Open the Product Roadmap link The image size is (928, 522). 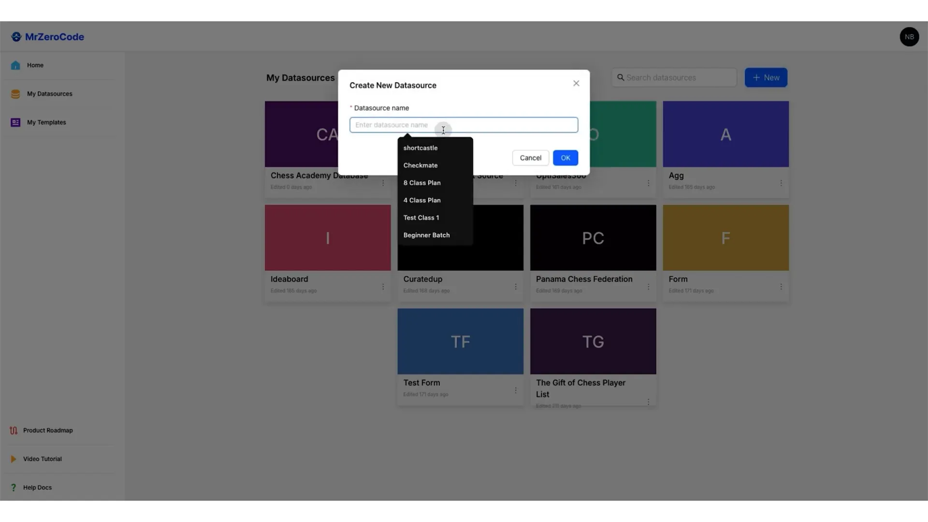[48, 430]
